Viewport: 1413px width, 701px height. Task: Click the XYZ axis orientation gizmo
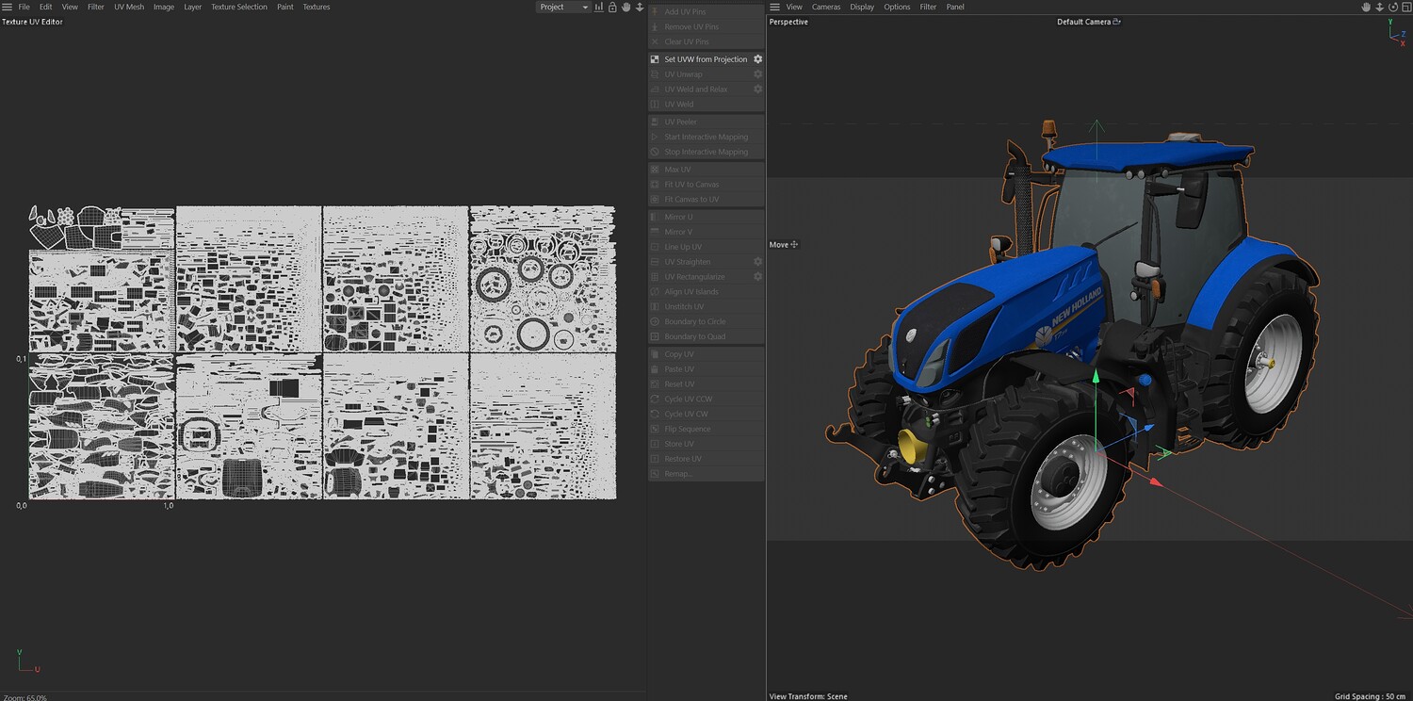1397,33
